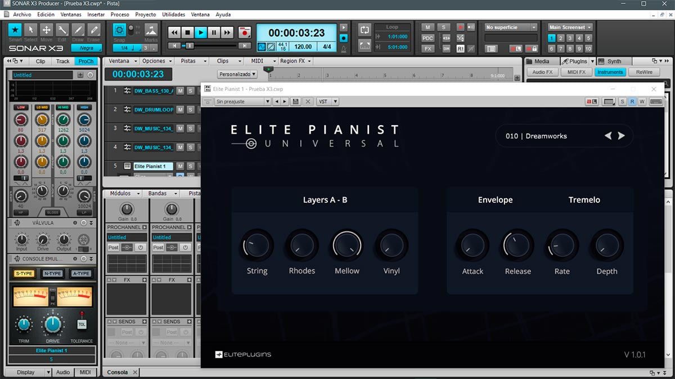Go to previous Elite Pianist preset arrow
The image size is (675, 379).
click(608, 135)
